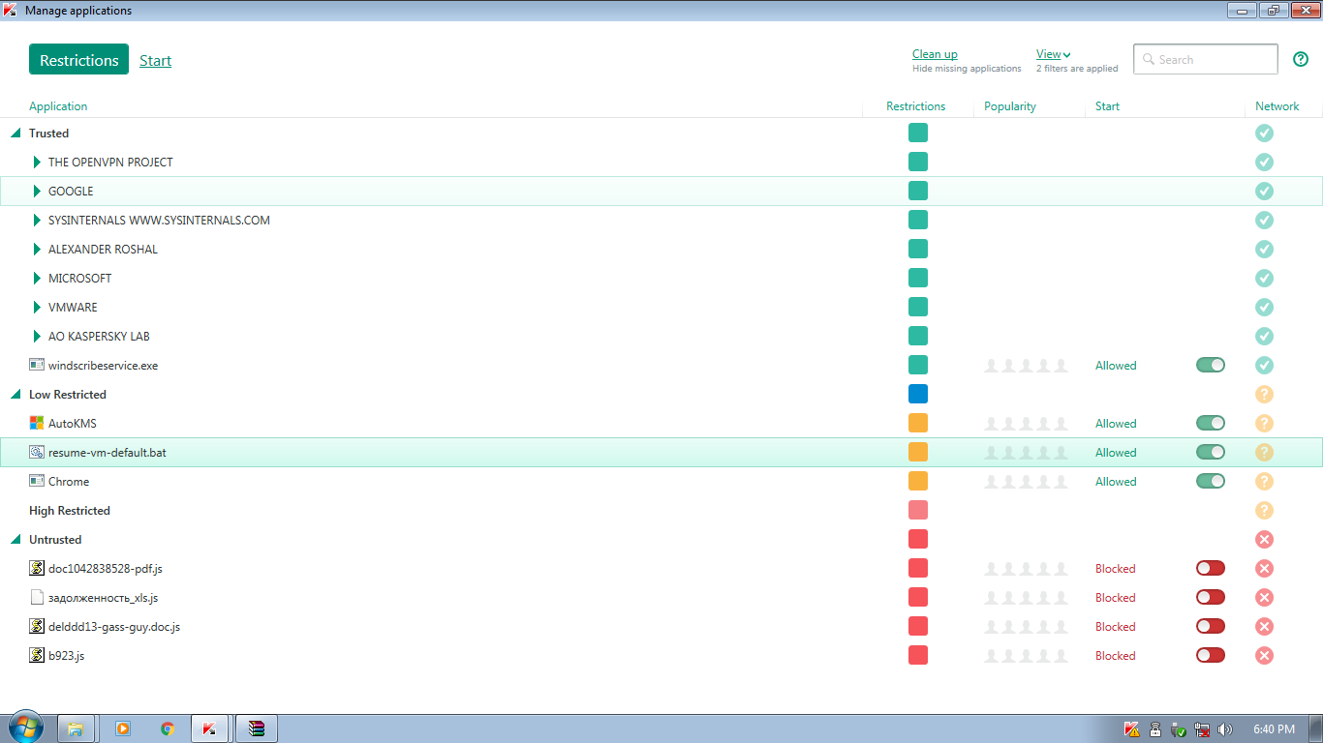
Task: Click the Trusted group network allowed icon
Action: pos(1264,134)
